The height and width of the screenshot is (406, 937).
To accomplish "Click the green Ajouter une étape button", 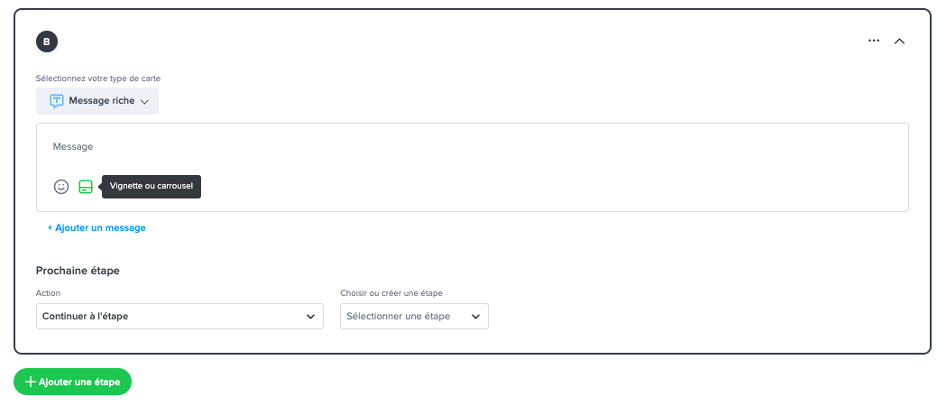I will [72, 382].
